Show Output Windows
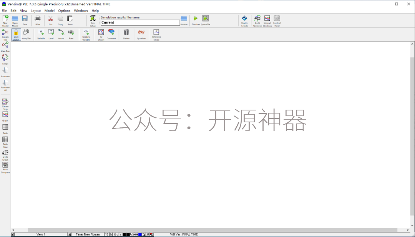Screen dimensions: 415x237 267,20
